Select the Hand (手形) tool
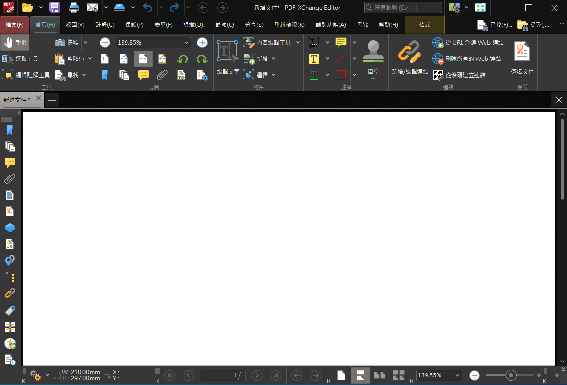 15,43
